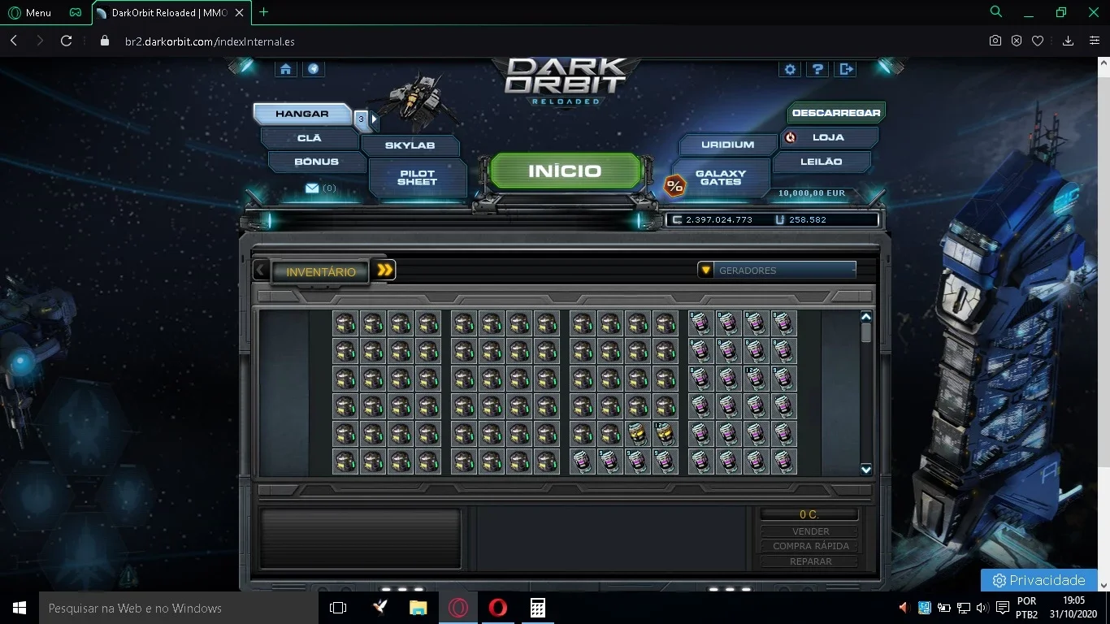Open the browser downloads icon
The width and height of the screenshot is (1110, 624).
1069,41
